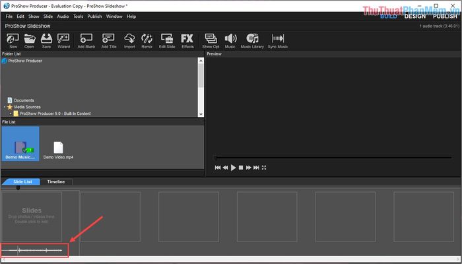
Task: Open Show Options from toolbar
Action: click(x=211, y=41)
